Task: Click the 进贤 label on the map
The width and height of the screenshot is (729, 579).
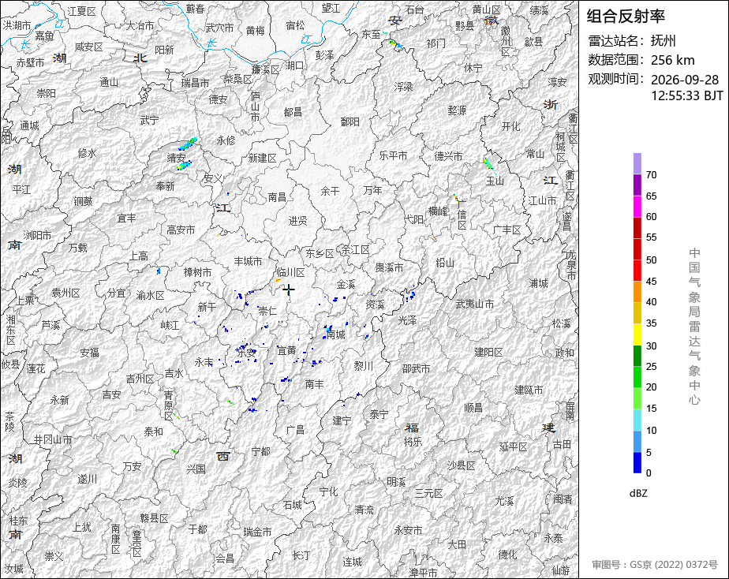Action: click(298, 221)
